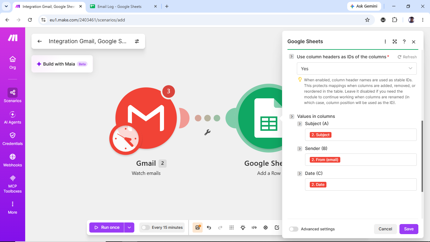430x242 pixels.
Task: Click the Sender (B) input field
Action: pos(361,159)
